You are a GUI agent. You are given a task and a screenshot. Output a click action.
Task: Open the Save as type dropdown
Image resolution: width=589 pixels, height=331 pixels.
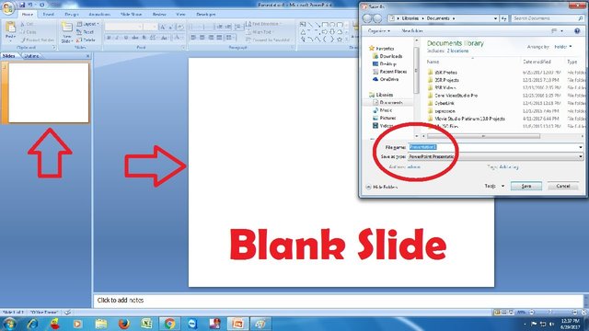(495, 156)
